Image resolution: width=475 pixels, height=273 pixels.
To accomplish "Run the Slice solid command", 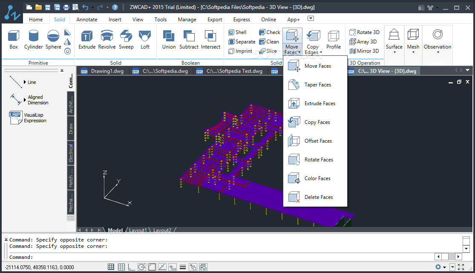I will [x=268, y=51].
